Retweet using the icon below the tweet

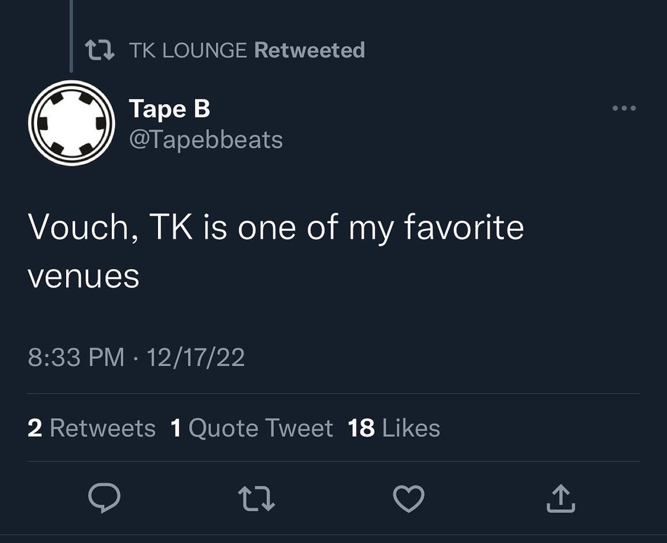coord(256,498)
